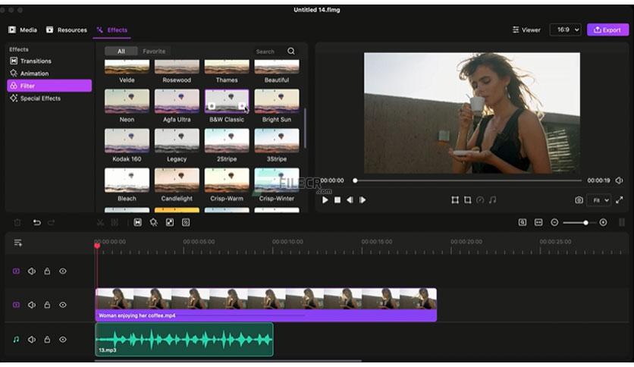Click the filter Search field
The image size is (634, 367).
pyautogui.click(x=265, y=52)
